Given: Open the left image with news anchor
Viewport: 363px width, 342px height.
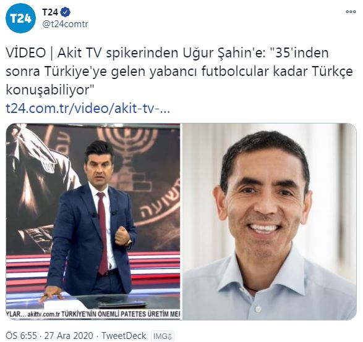Looking at the screenshot, I should (x=93, y=222).
